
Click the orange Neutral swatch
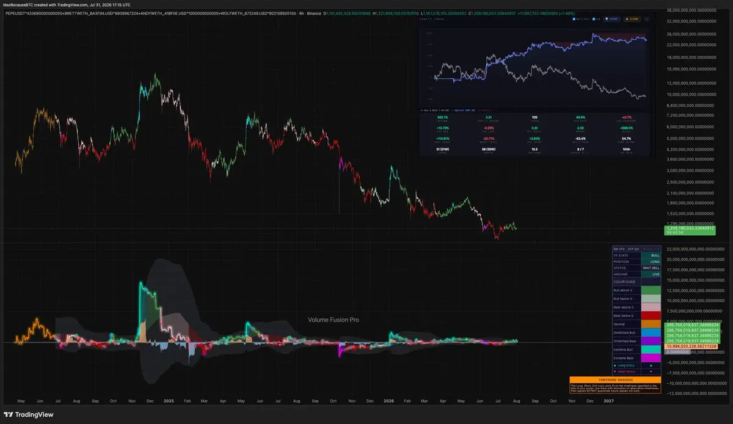point(651,324)
